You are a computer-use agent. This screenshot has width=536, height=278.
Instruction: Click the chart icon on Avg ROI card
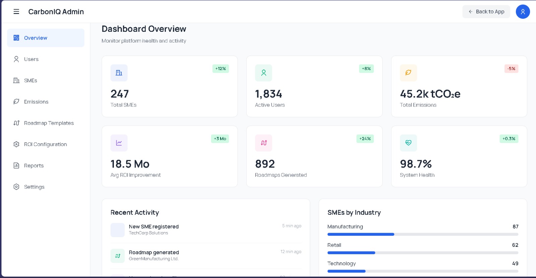tap(119, 143)
